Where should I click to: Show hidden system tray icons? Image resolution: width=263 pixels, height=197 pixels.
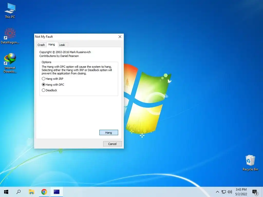coord(217,192)
